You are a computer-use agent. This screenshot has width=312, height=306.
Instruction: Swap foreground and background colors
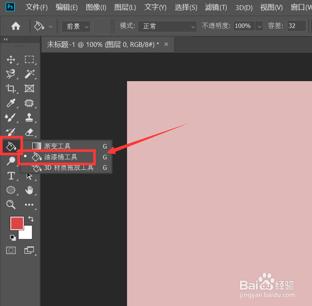[31, 219]
